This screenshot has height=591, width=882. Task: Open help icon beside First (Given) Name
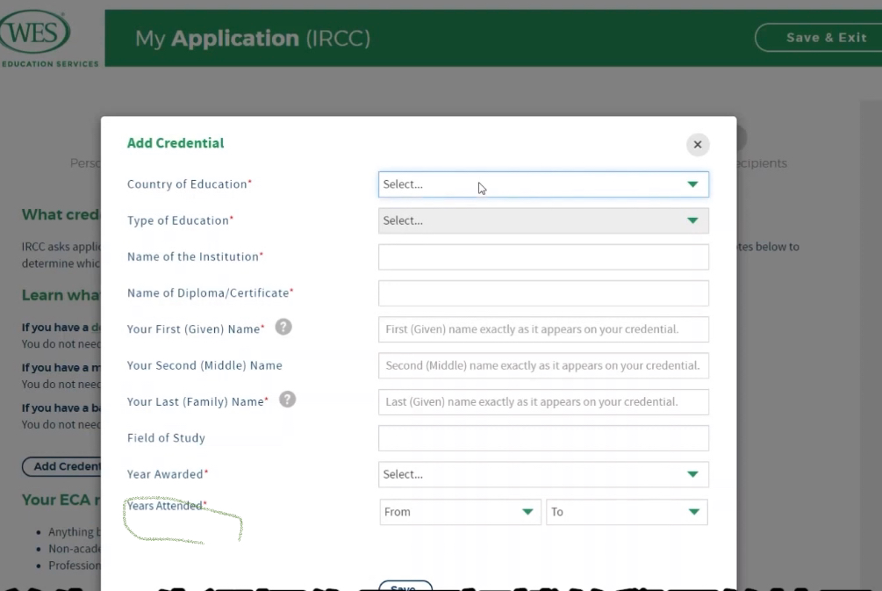(x=283, y=327)
